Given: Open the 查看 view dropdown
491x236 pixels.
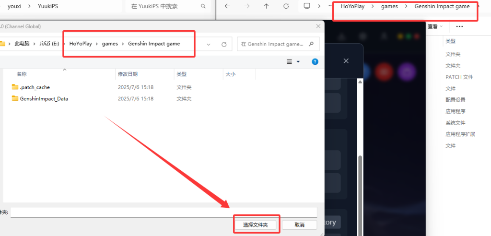Looking at the screenshot, I should [x=435, y=27].
